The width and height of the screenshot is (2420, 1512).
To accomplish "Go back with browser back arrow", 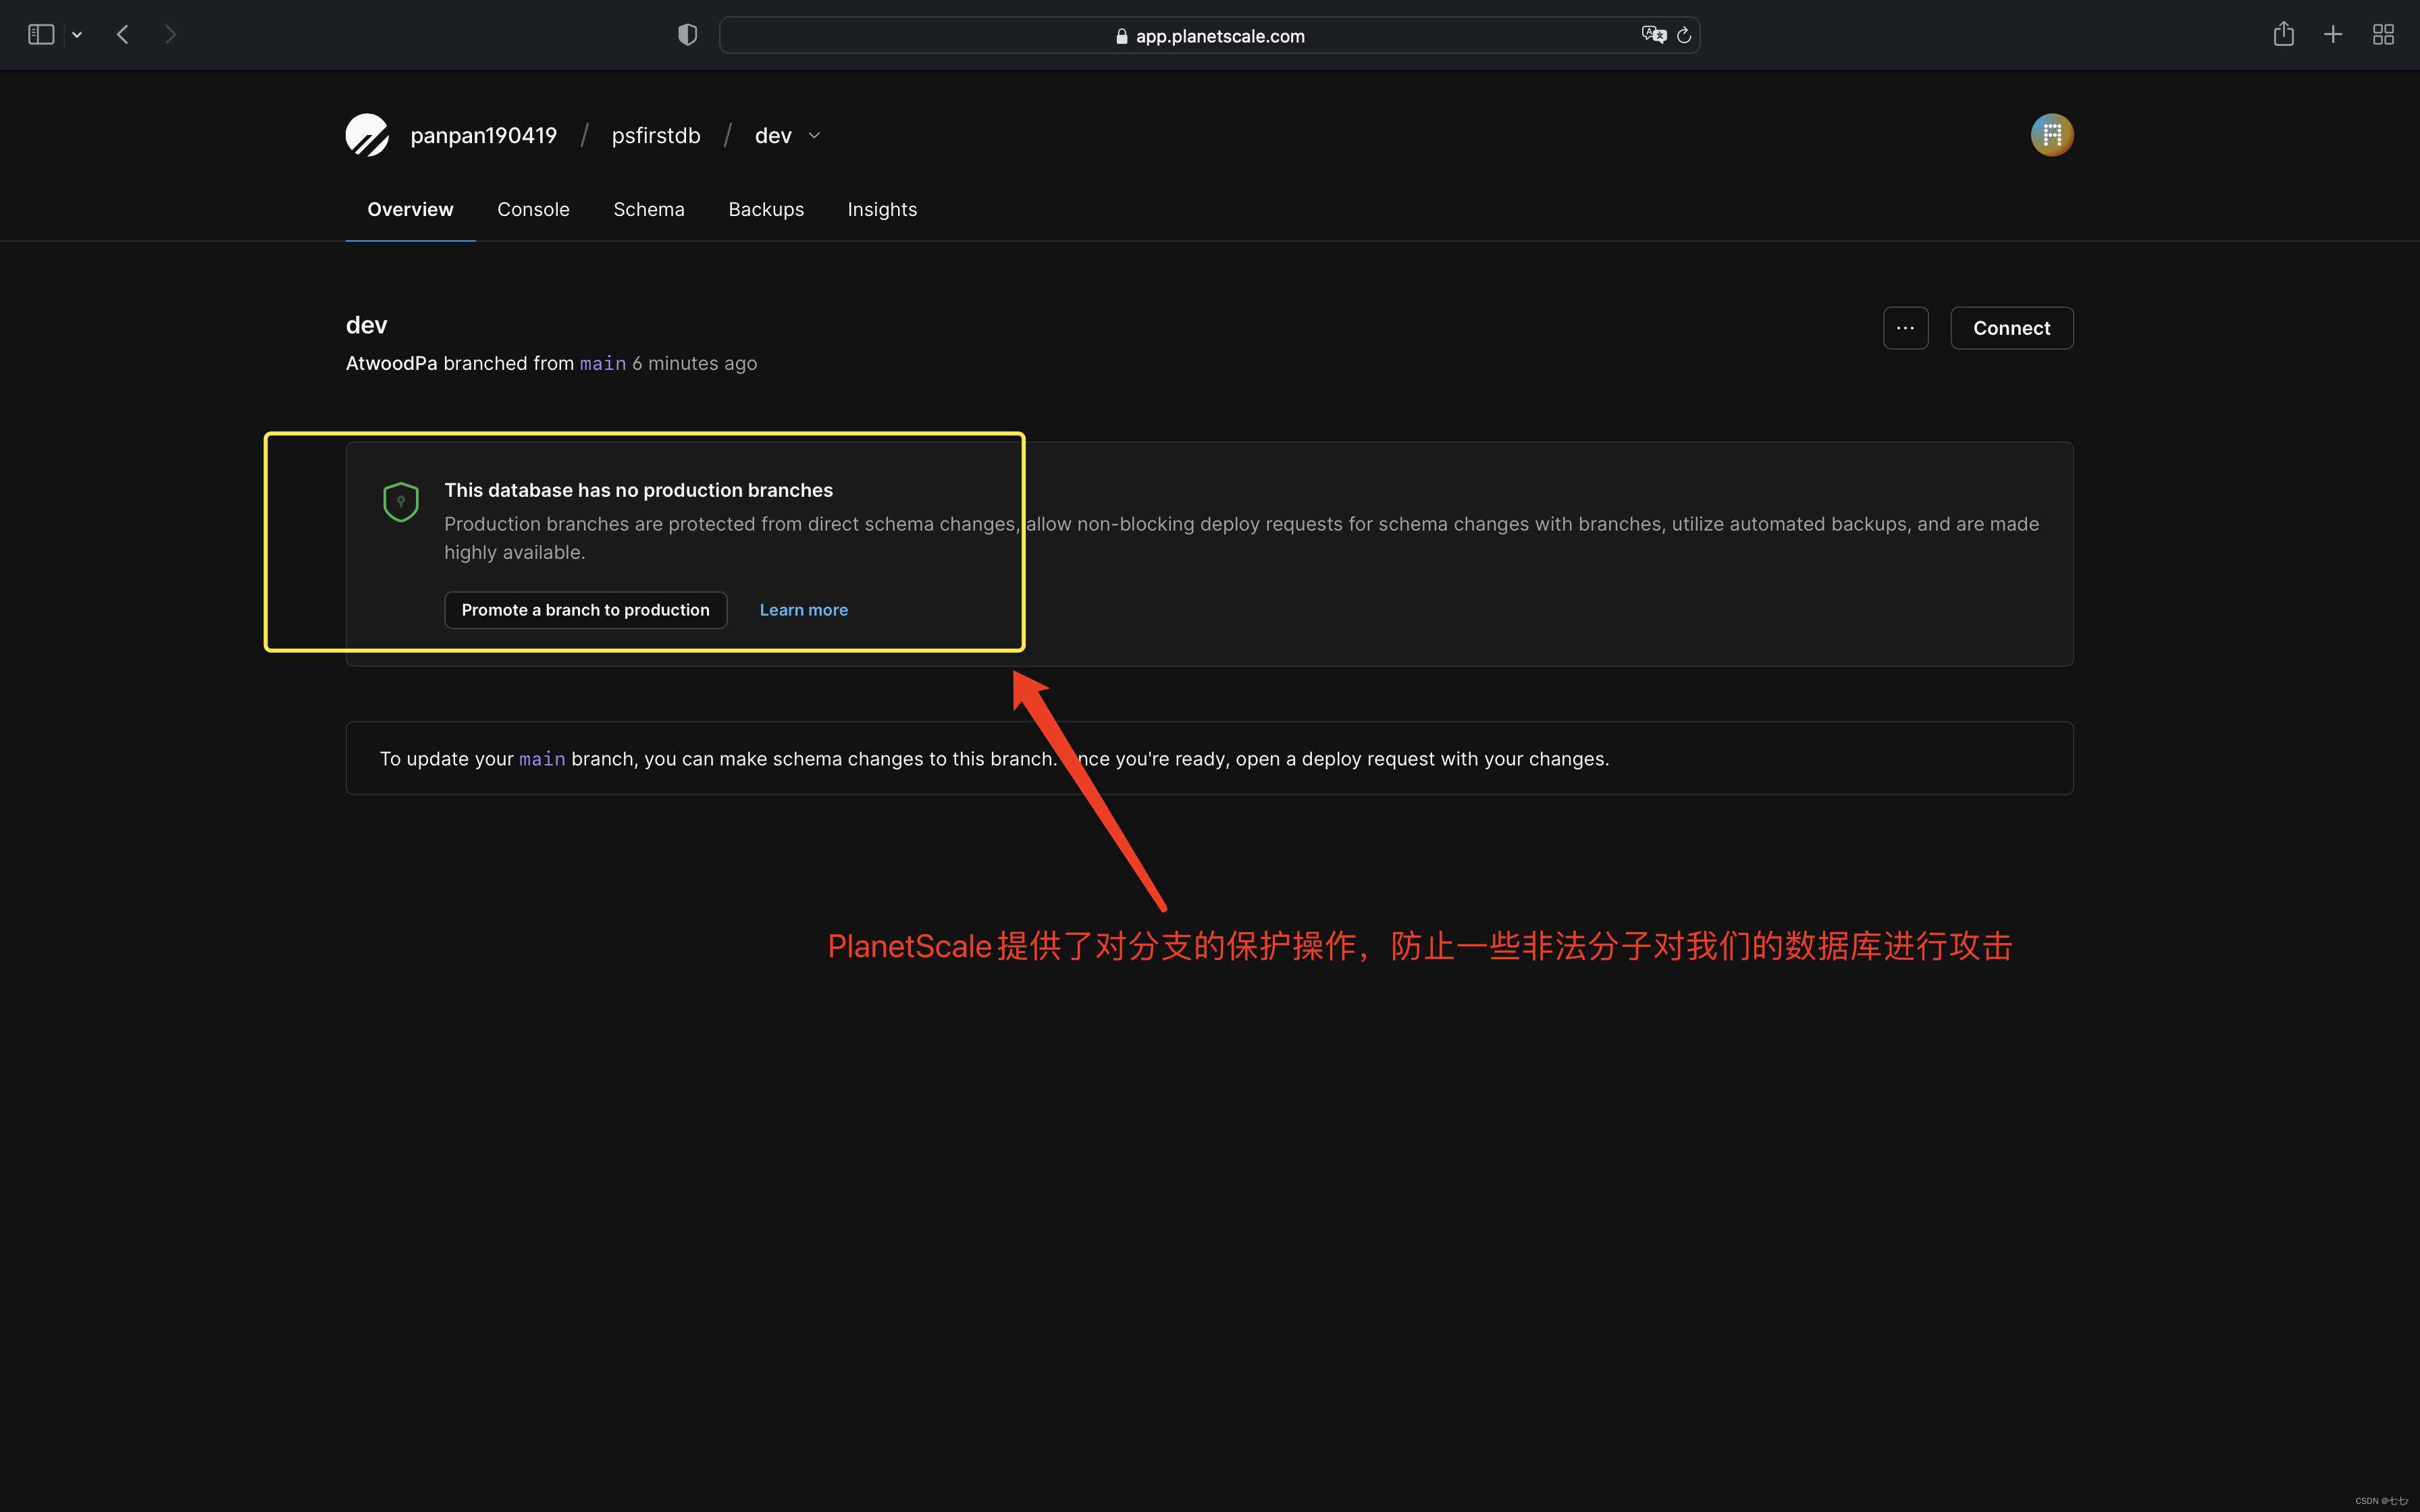I will point(123,35).
